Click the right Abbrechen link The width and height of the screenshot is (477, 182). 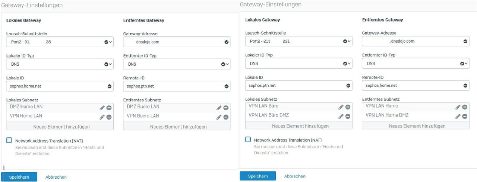pyautogui.click(x=295, y=176)
